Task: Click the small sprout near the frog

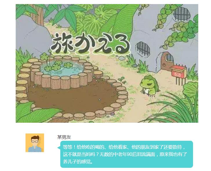Action: (122, 80)
